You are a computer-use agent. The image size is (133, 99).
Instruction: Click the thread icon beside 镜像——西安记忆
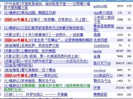click(x=1, y=75)
